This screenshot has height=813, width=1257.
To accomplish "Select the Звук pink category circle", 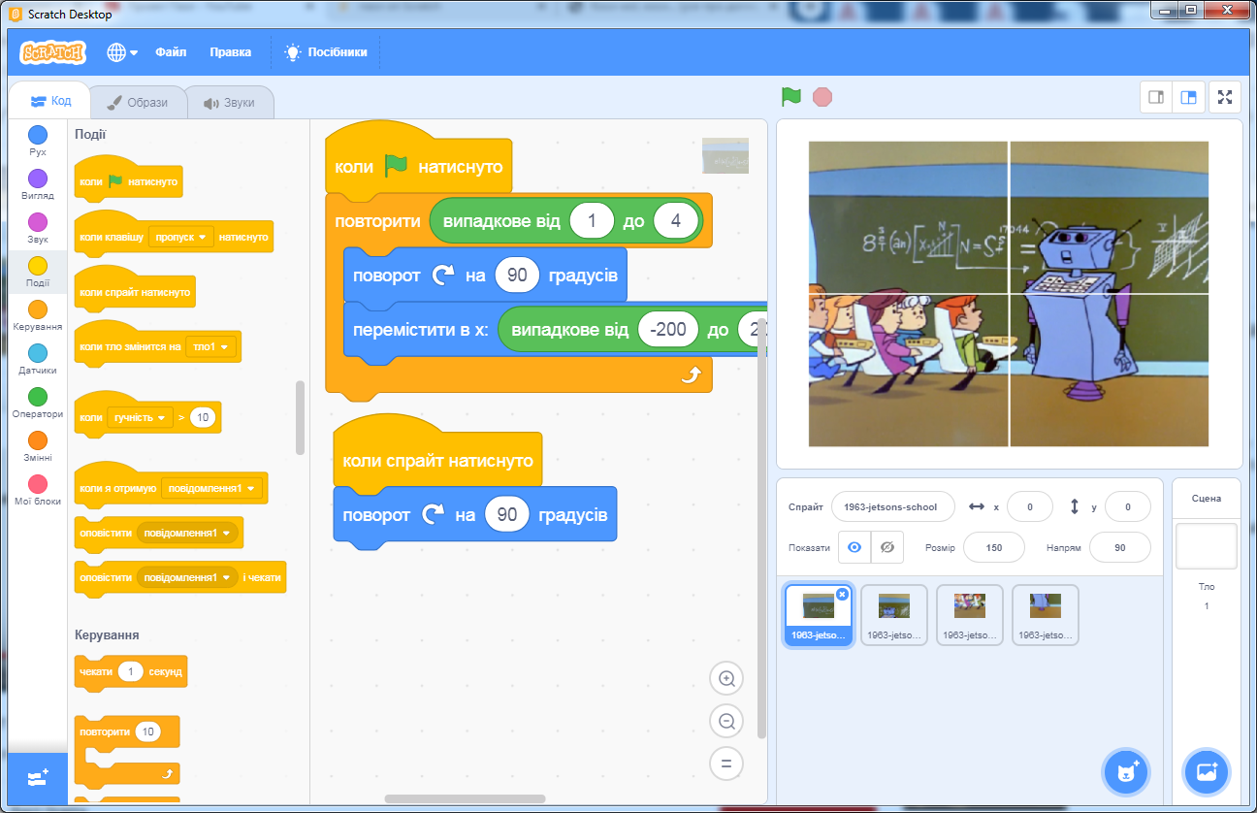I will pyautogui.click(x=38, y=222).
